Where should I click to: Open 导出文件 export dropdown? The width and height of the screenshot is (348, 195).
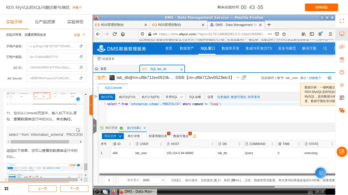(113, 136)
